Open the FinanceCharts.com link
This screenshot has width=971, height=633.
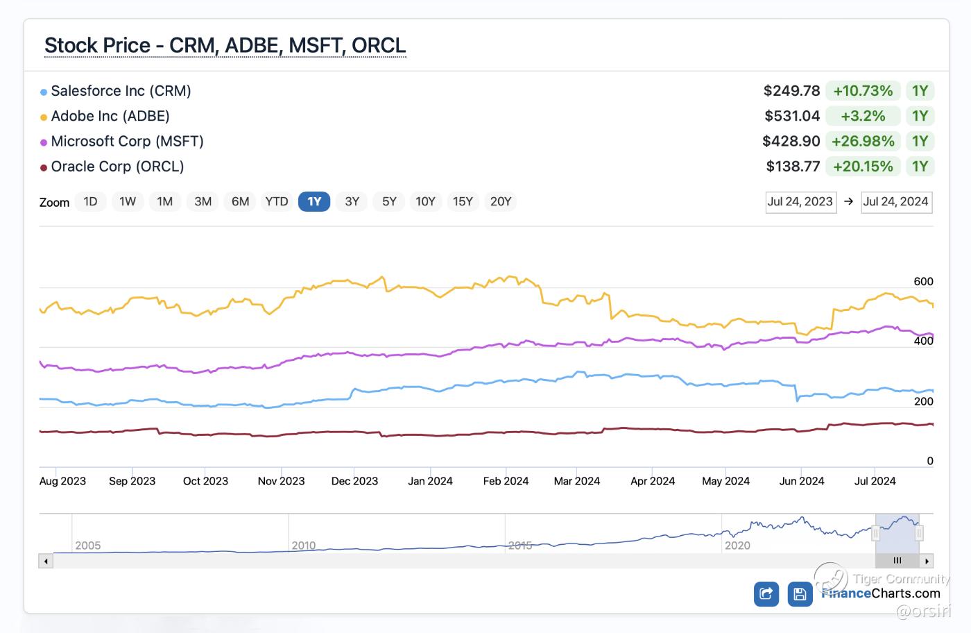[881, 593]
